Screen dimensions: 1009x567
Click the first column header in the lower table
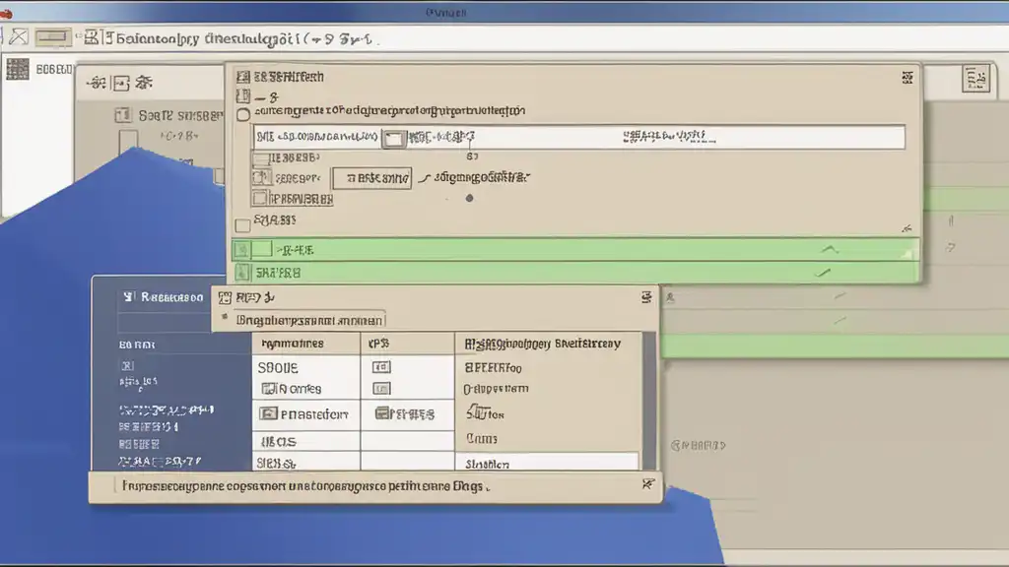pos(305,344)
